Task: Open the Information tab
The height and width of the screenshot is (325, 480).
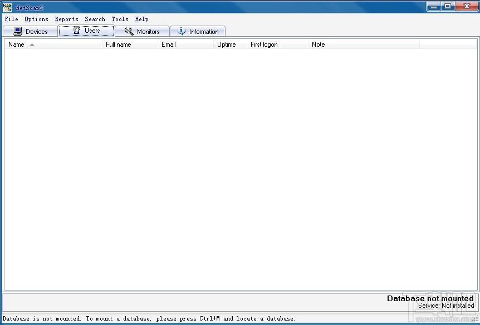Action: pyautogui.click(x=198, y=32)
